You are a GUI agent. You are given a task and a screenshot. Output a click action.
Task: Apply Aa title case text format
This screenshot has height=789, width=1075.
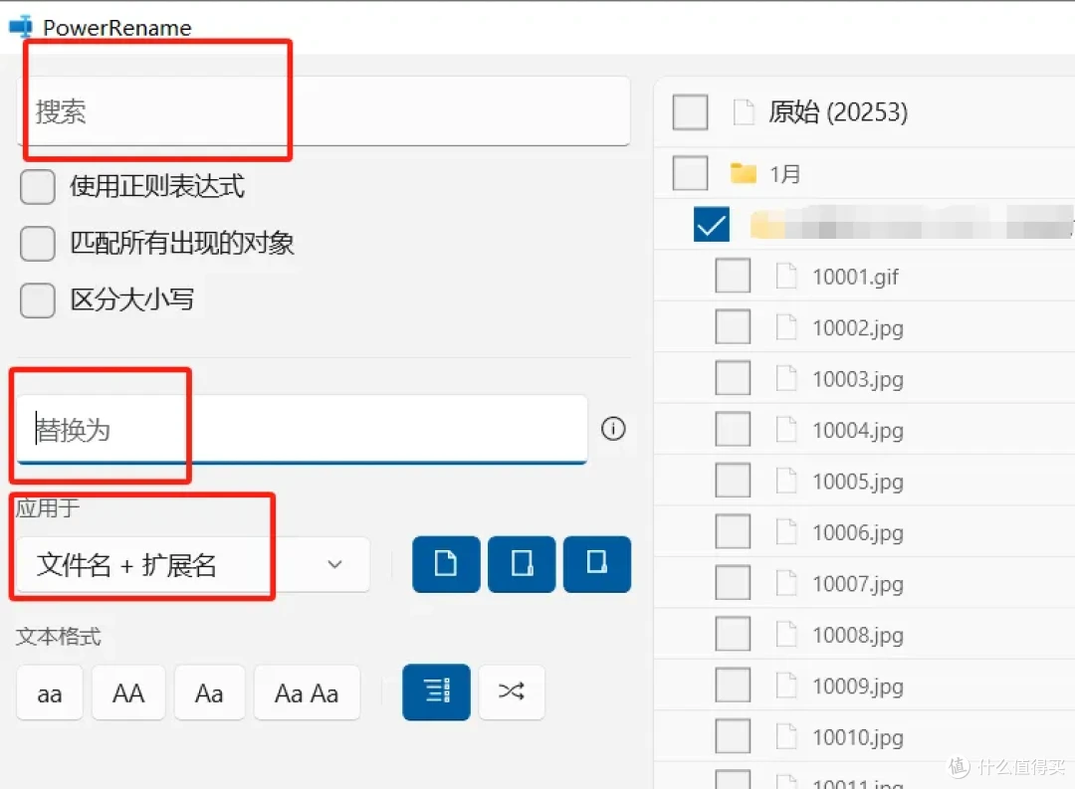pyautogui.click(x=209, y=693)
